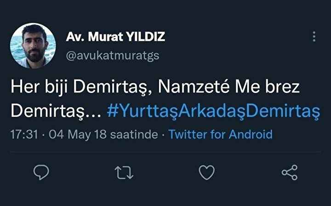Like the tweet with the heart icon
The width and height of the screenshot is (331, 206).
coord(206,172)
